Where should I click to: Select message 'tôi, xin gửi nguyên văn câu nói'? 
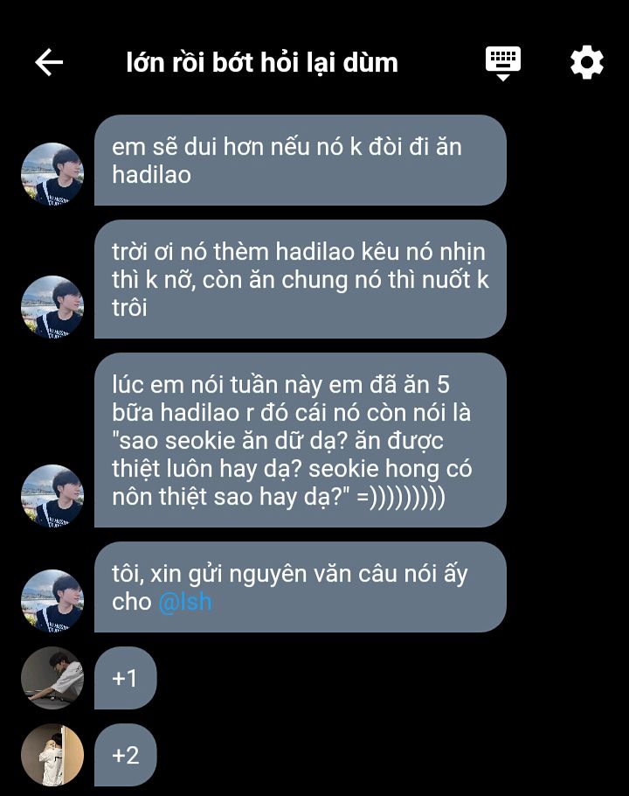tap(300, 587)
